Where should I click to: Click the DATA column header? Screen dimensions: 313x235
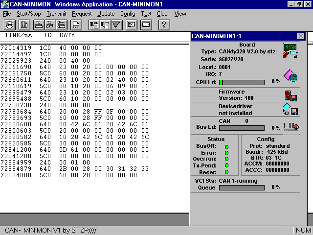(67, 35)
